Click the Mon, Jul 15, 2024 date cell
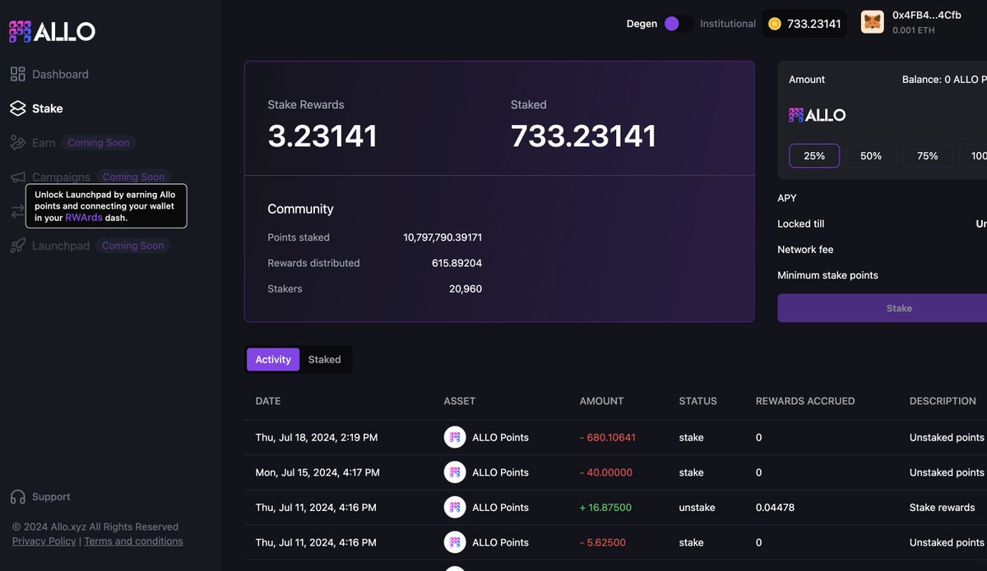This screenshot has height=571, width=987. pyautogui.click(x=317, y=472)
